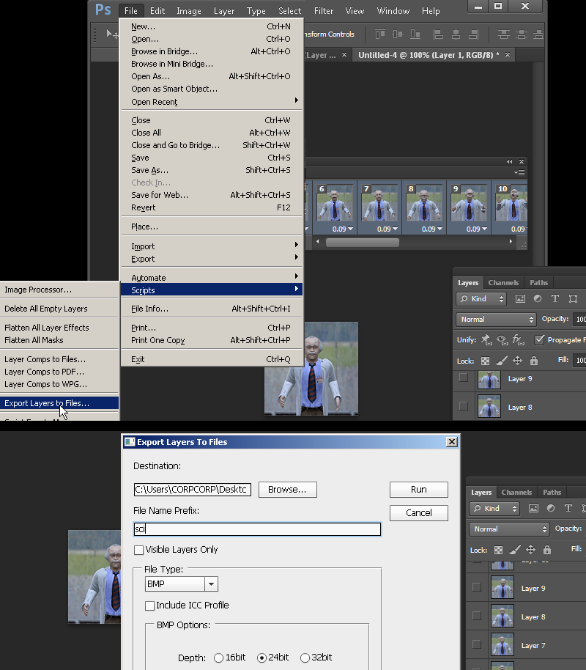Open the BMP file type dropdown
The width and height of the screenshot is (586, 670).
212,584
